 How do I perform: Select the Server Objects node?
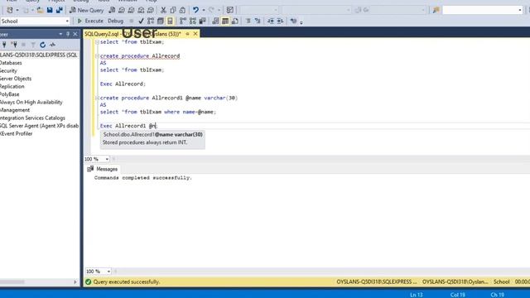click(x=16, y=79)
